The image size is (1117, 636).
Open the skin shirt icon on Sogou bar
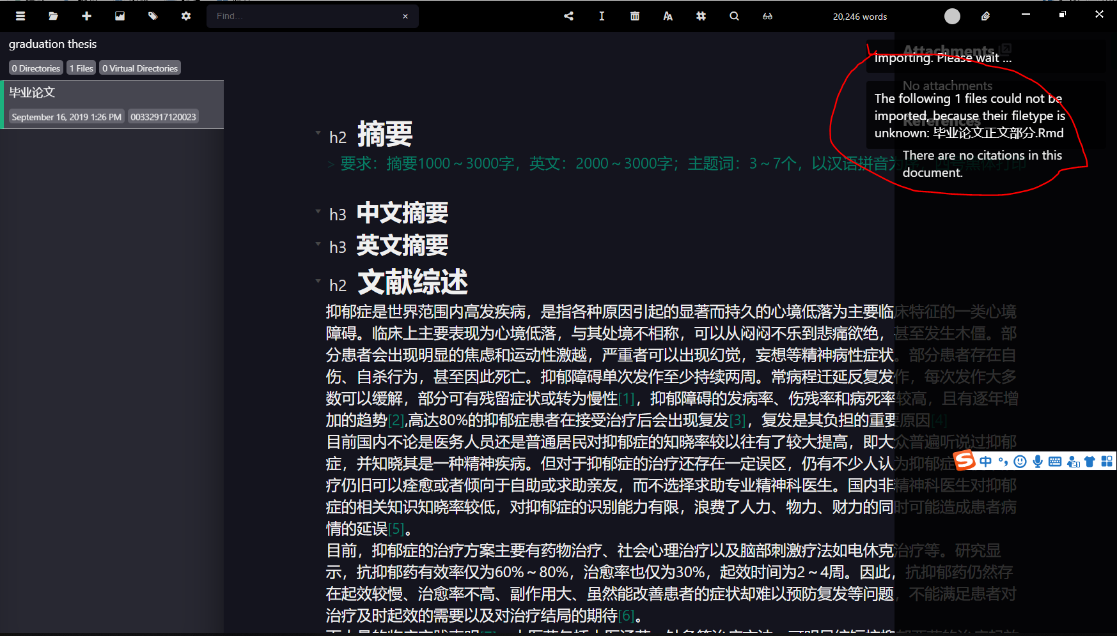coord(1090,461)
